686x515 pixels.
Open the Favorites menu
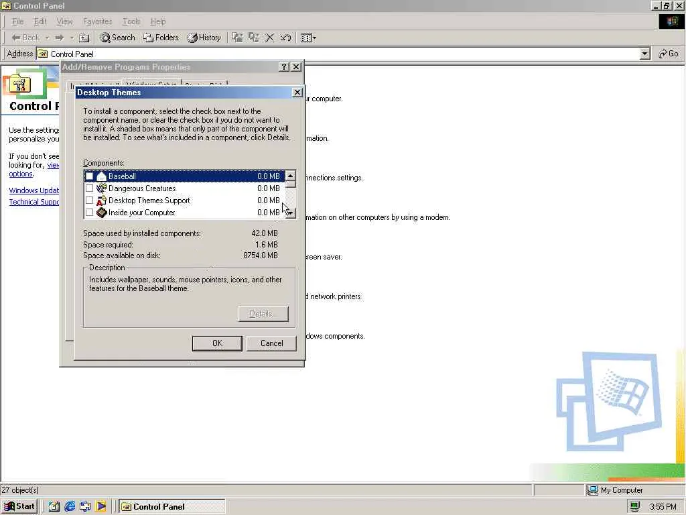tap(97, 21)
